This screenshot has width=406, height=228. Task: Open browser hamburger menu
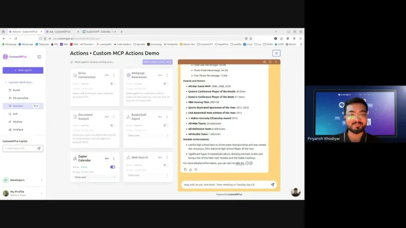click(300, 39)
